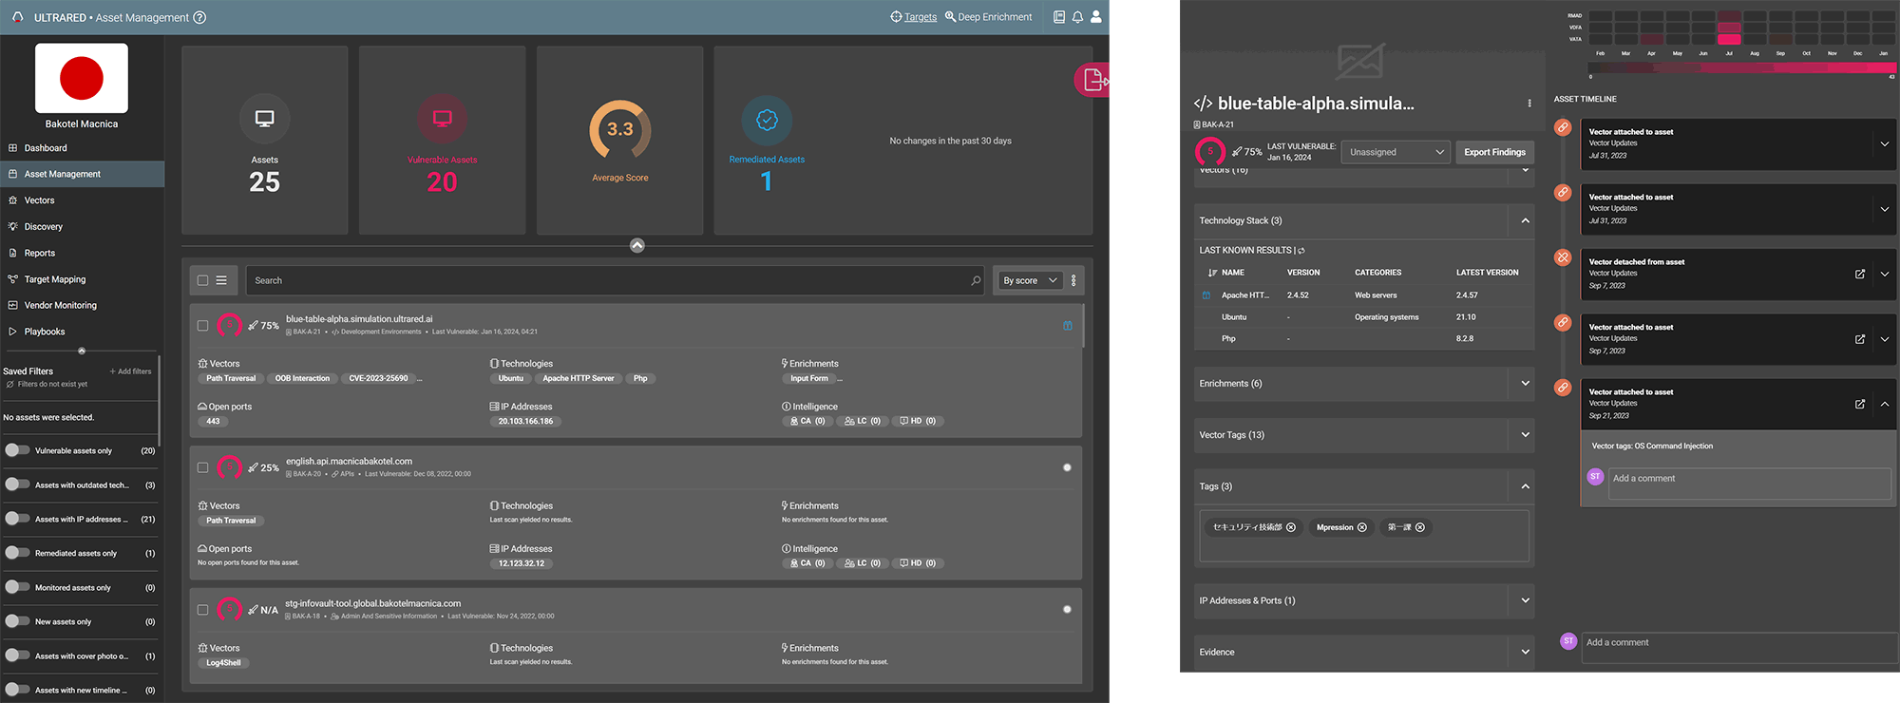Toggle Remediated assets only filter
This screenshot has height=703, width=1900.
[17, 553]
